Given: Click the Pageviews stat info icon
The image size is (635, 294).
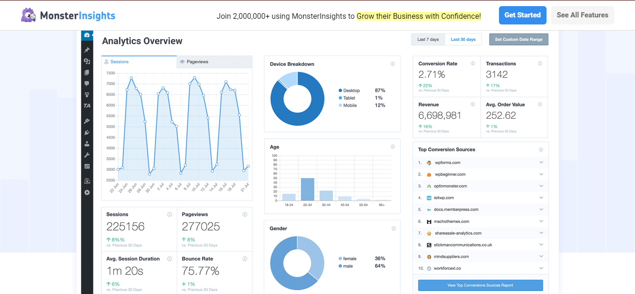Looking at the screenshot, I should tap(245, 215).
